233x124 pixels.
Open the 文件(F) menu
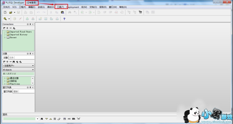point(6,7)
